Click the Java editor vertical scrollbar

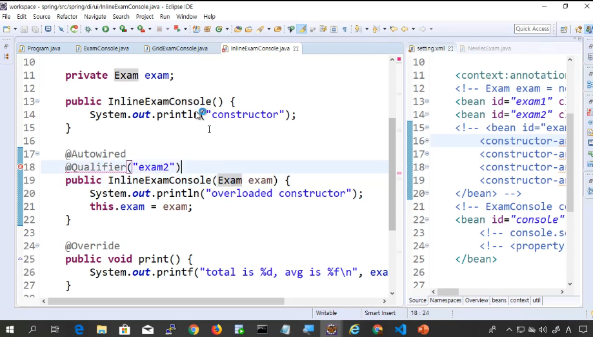click(x=392, y=174)
